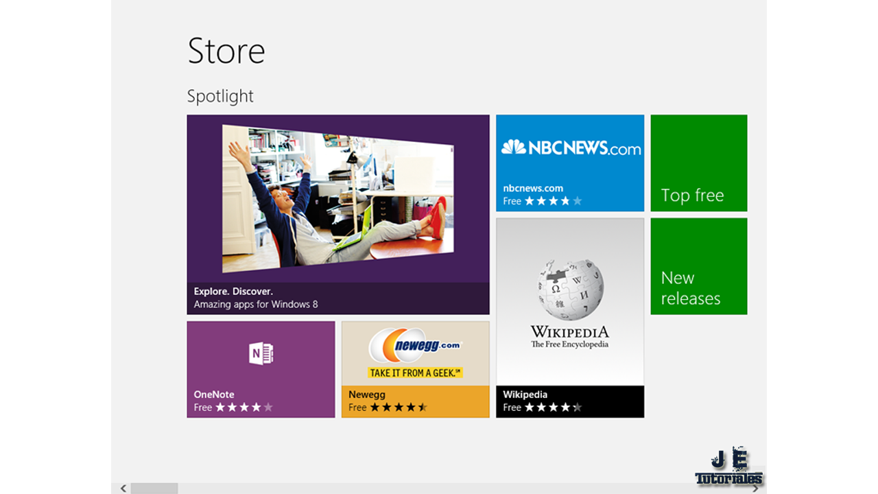
Task: Open the Wikipedia app tile
Action: tap(570, 318)
